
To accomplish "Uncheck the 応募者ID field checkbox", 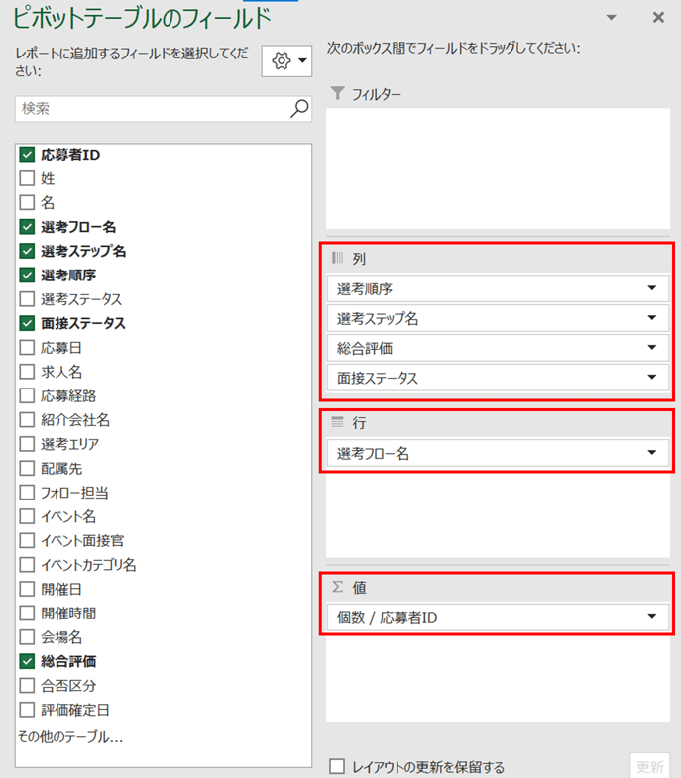I will pyautogui.click(x=27, y=155).
